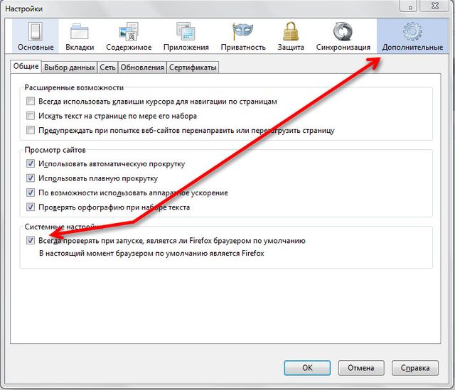Viewport: 455px width, 390px height.
Task: Open the Содержимое settings panel icon
Action: point(129,36)
